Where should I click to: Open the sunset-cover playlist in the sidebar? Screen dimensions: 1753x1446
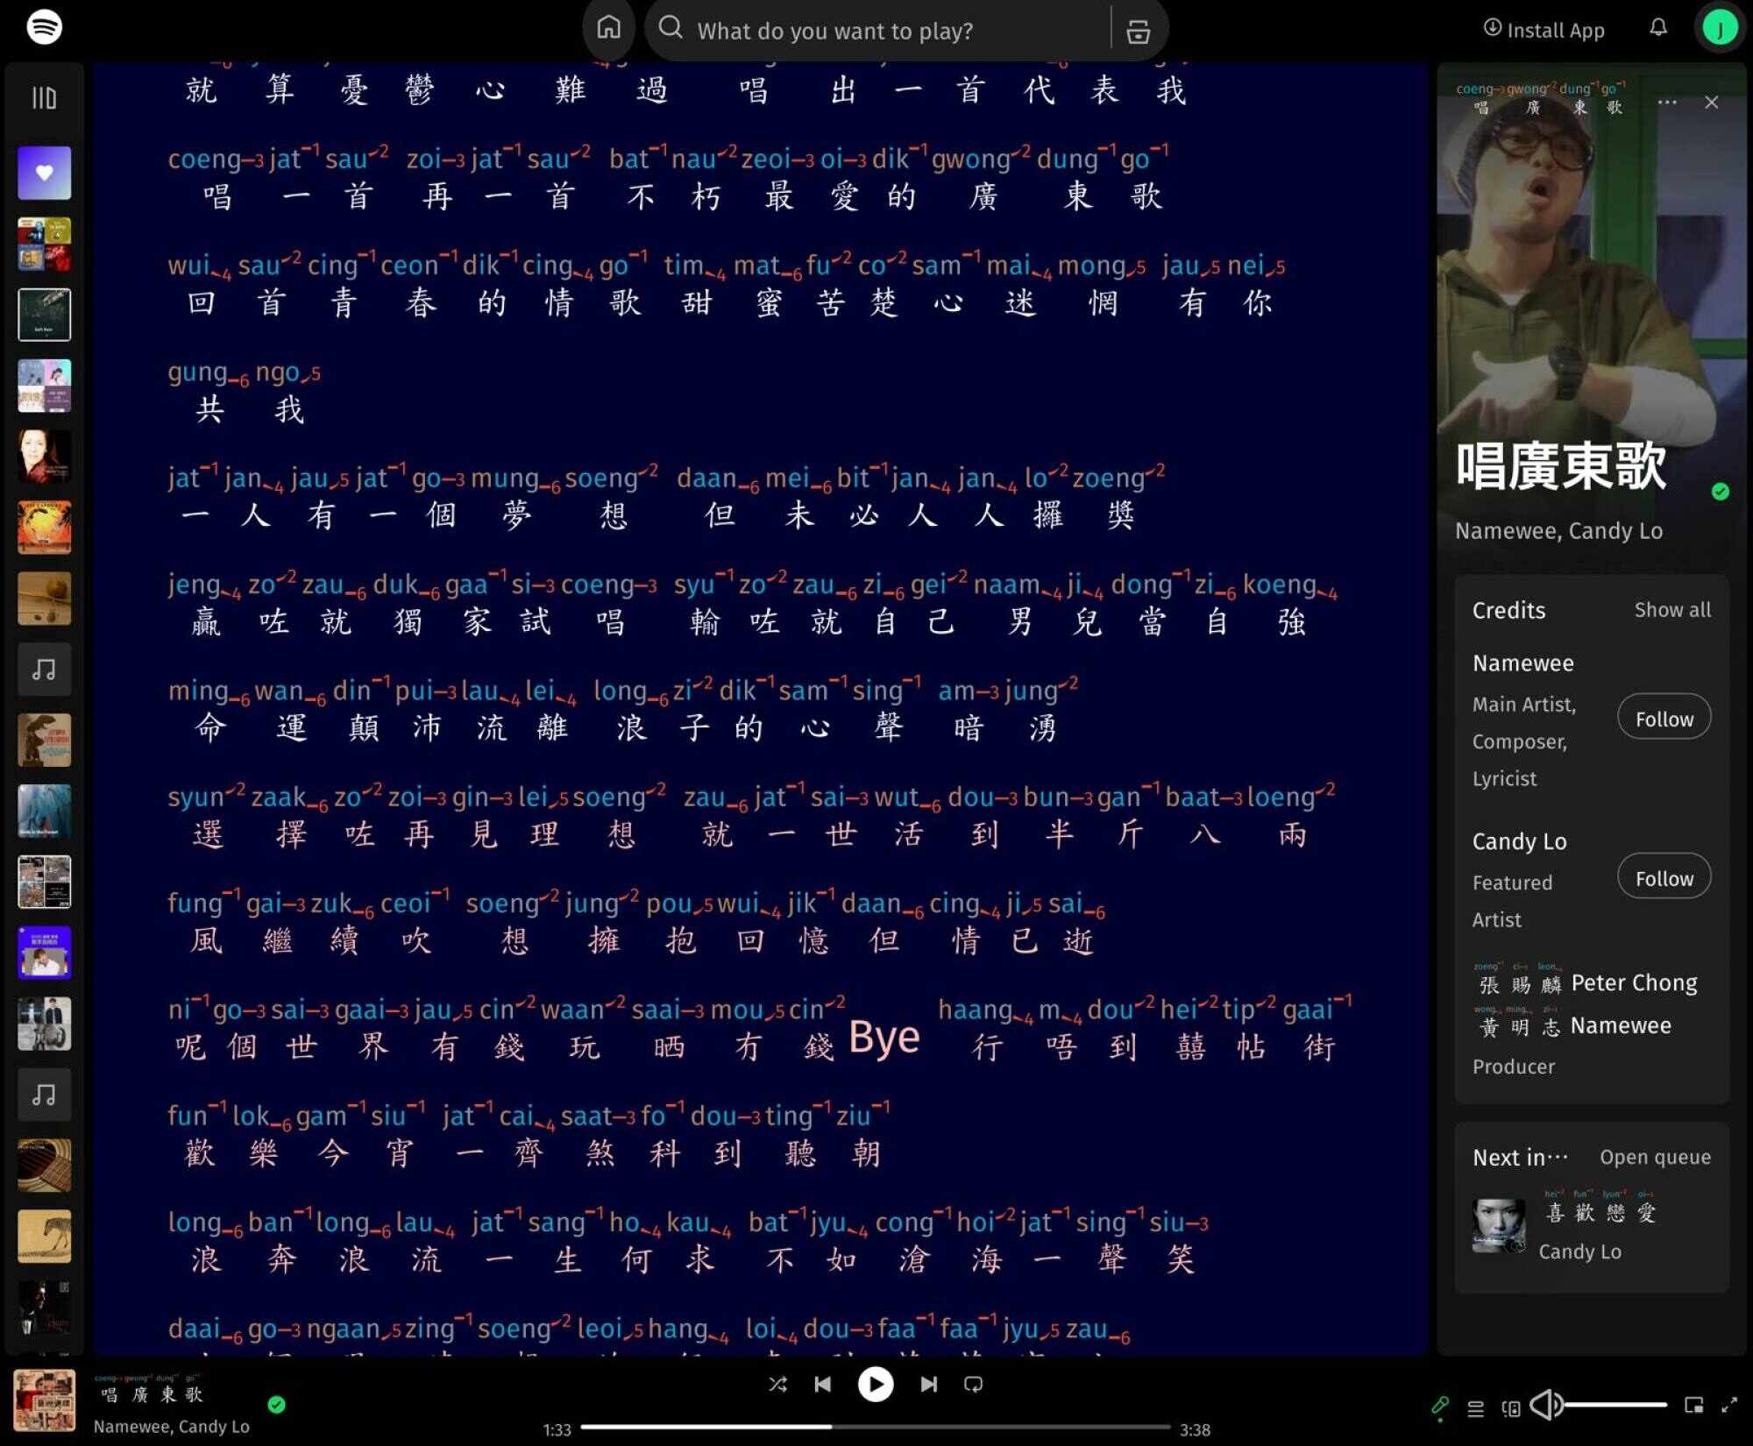[x=45, y=528]
